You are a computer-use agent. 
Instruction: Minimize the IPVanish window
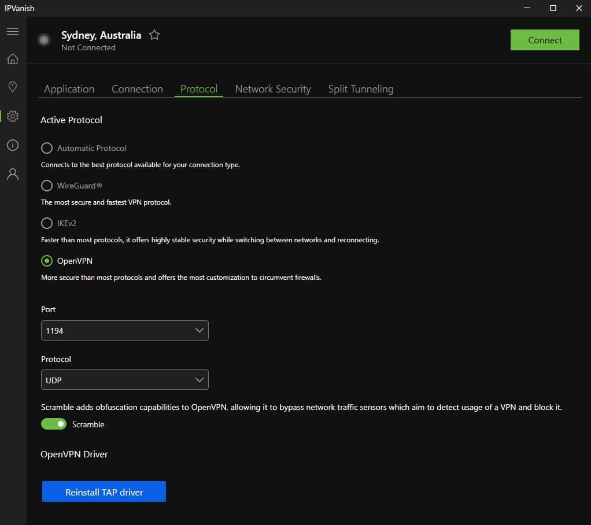point(527,8)
